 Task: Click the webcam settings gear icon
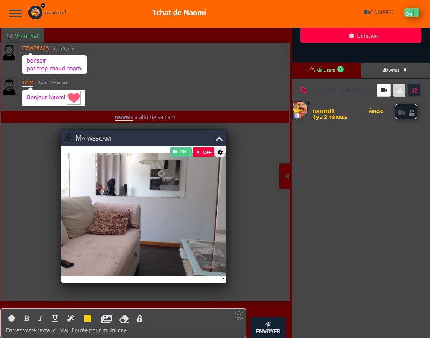220,152
